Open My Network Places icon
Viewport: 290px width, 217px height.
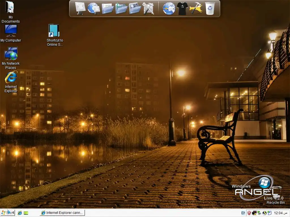pos(11,58)
